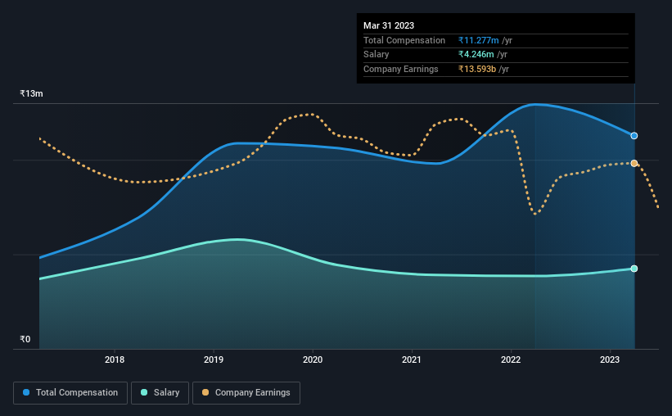Toggle the Company Earnings legend button
672x416 pixels.
[x=246, y=393]
